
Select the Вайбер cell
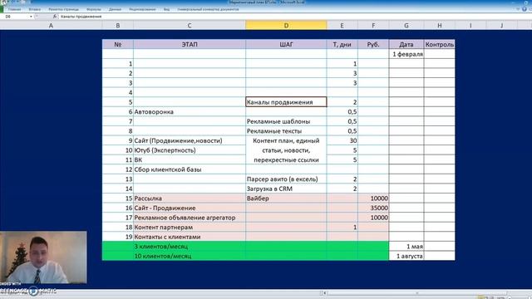(x=286, y=199)
